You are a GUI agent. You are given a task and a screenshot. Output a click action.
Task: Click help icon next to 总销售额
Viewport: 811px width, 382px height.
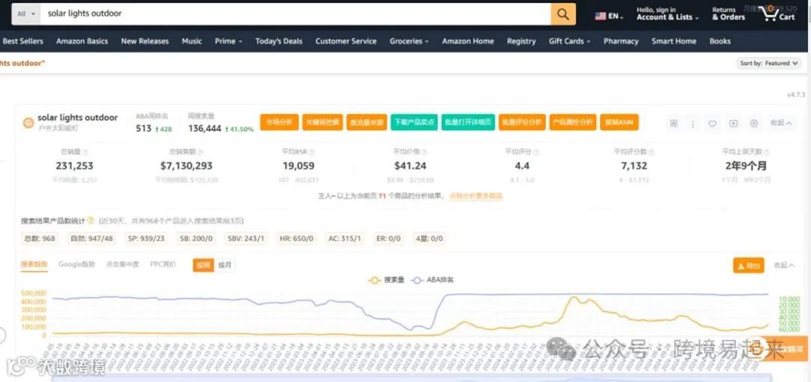pyautogui.click(x=200, y=152)
